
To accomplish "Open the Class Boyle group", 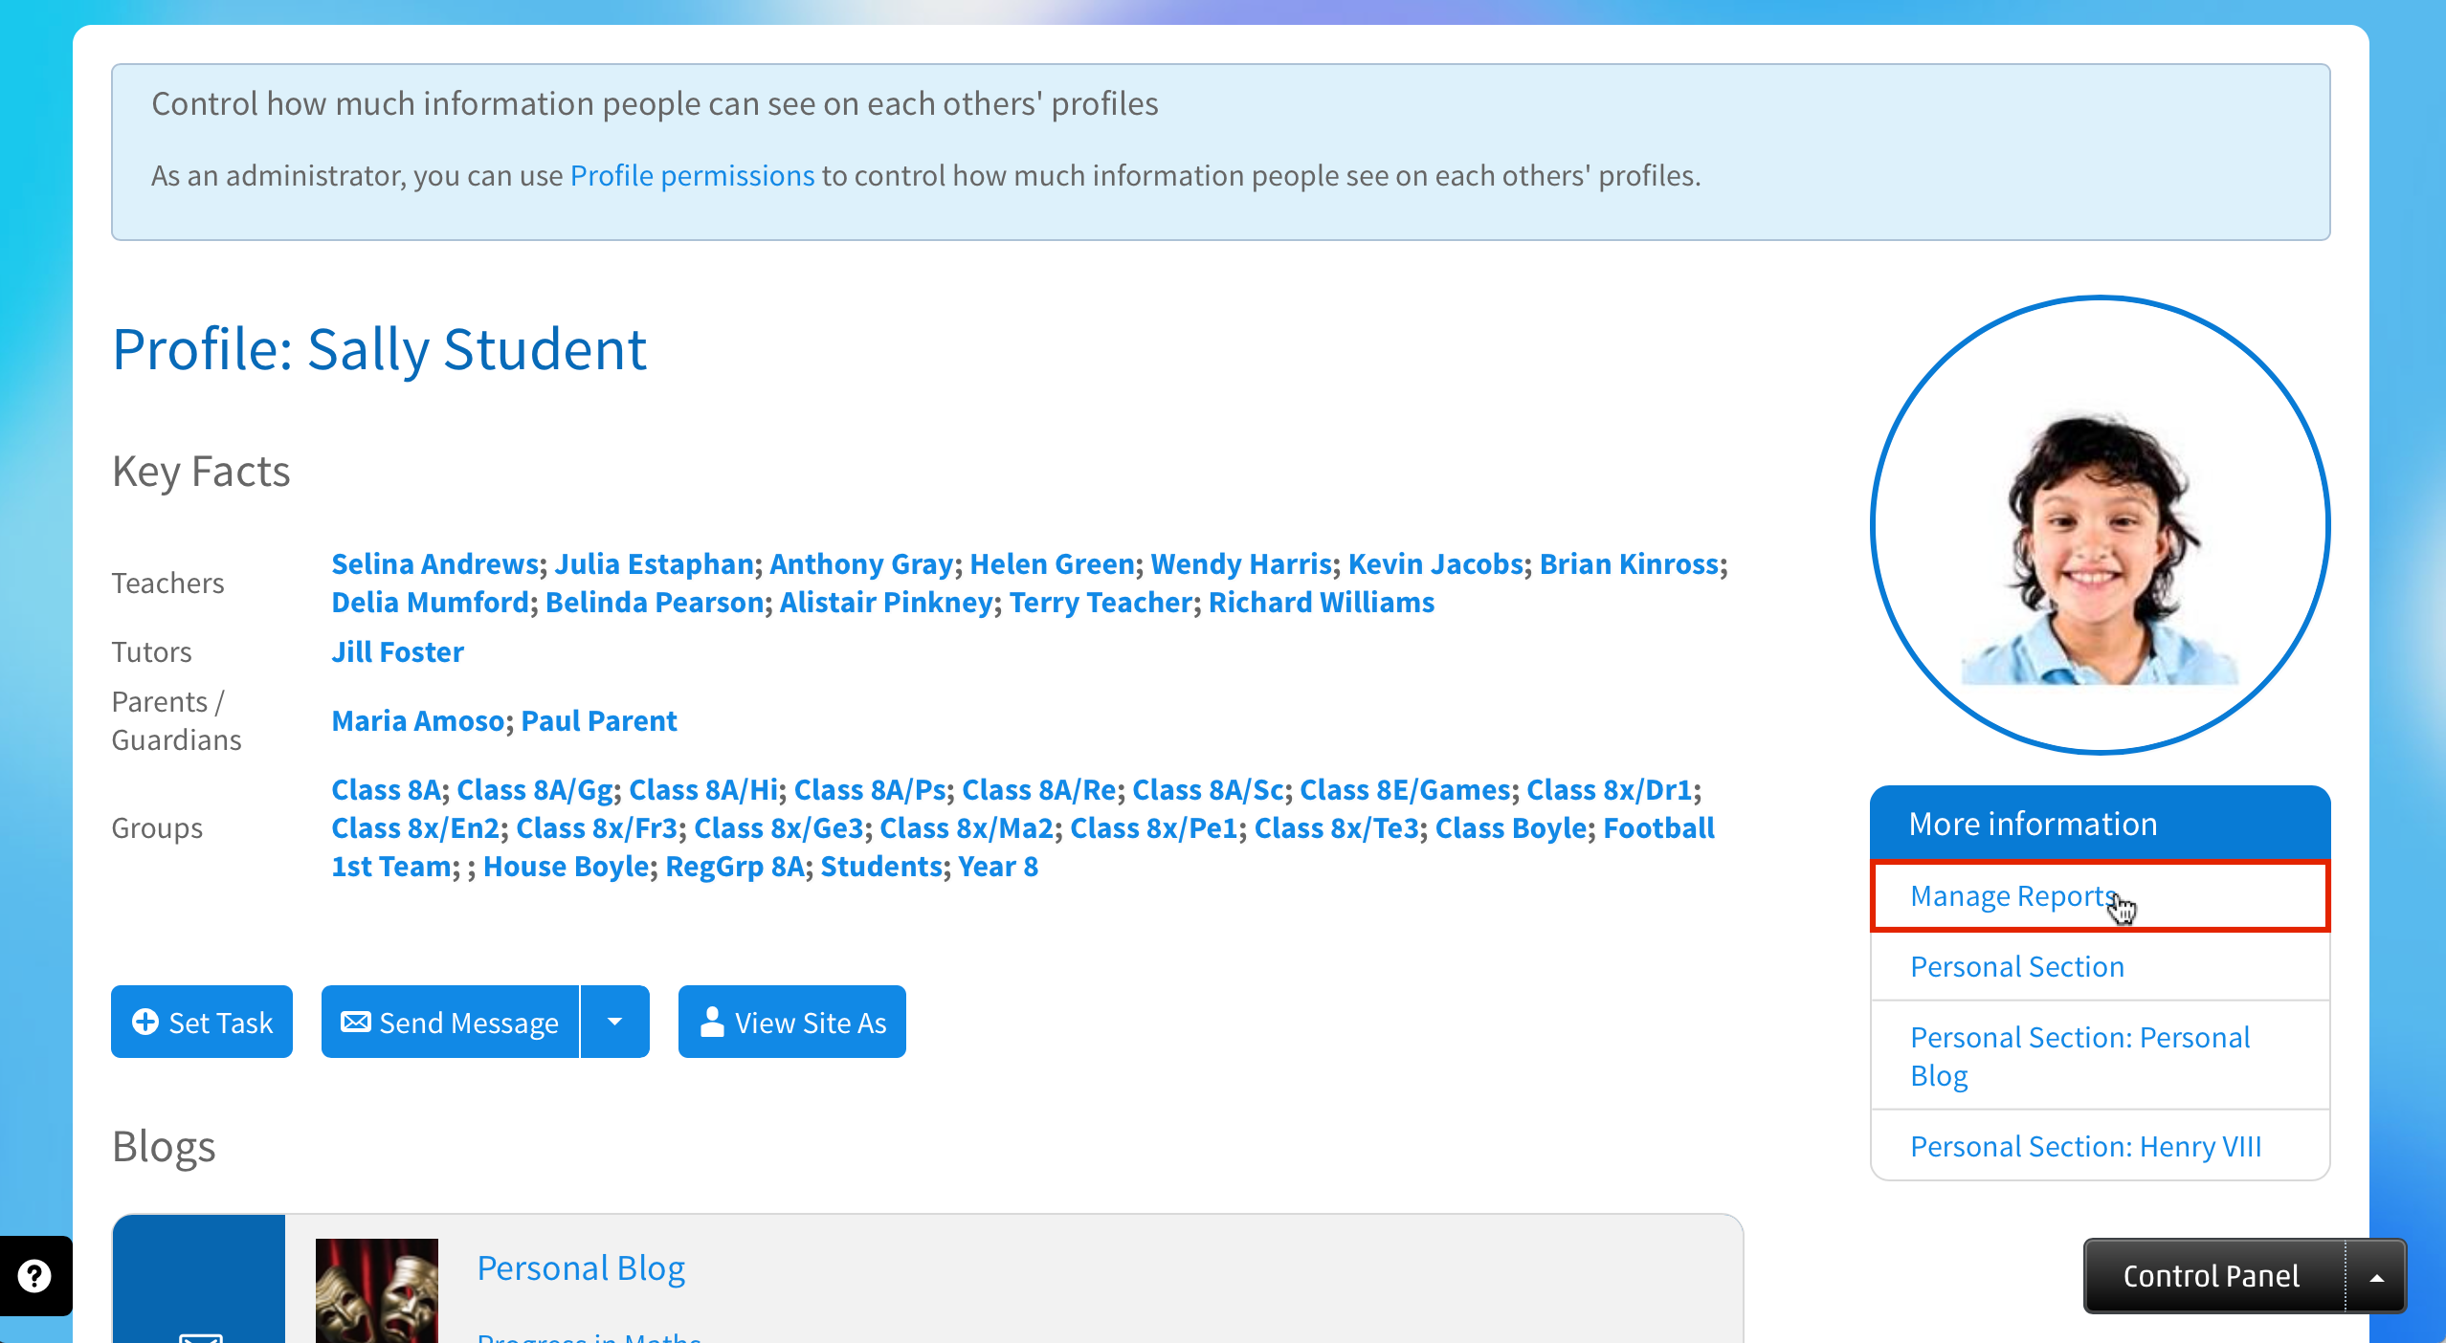I will pos(1511,827).
